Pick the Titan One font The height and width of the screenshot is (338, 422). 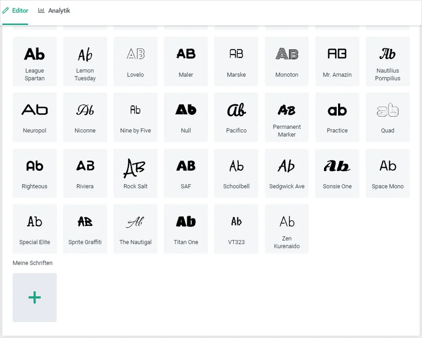[186, 229]
